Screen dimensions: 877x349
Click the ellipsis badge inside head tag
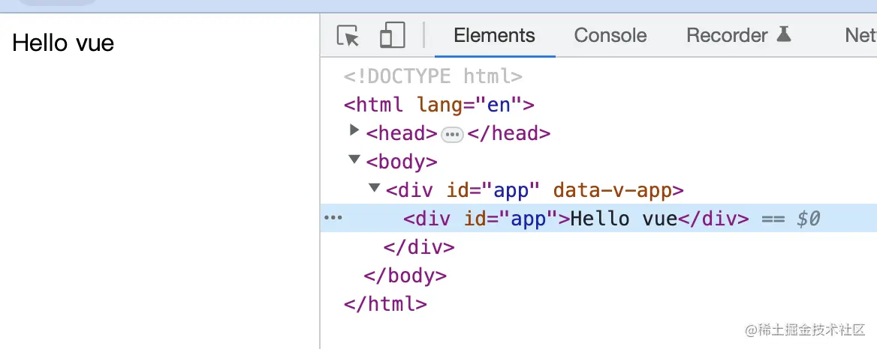(452, 135)
